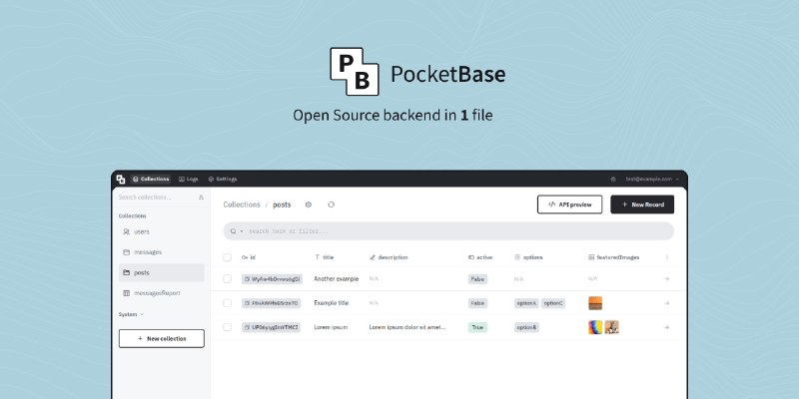Sort by the options column header
This screenshot has width=799, height=399.
528,257
